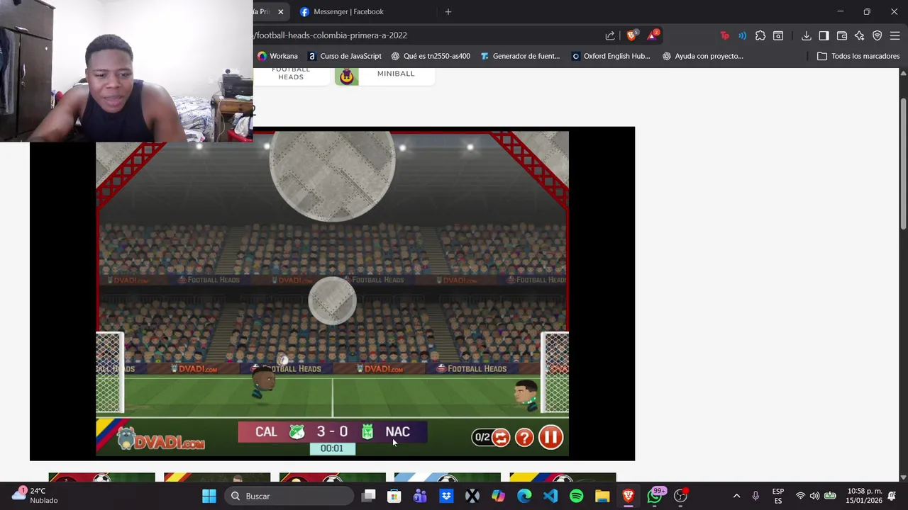Open the game help question mark button
Image resolution: width=908 pixels, height=510 pixels.
[x=524, y=438]
